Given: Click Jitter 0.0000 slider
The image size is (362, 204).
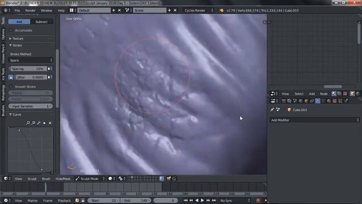Looking at the screenshot, I should pyautogui.click(x=31, y=77).
